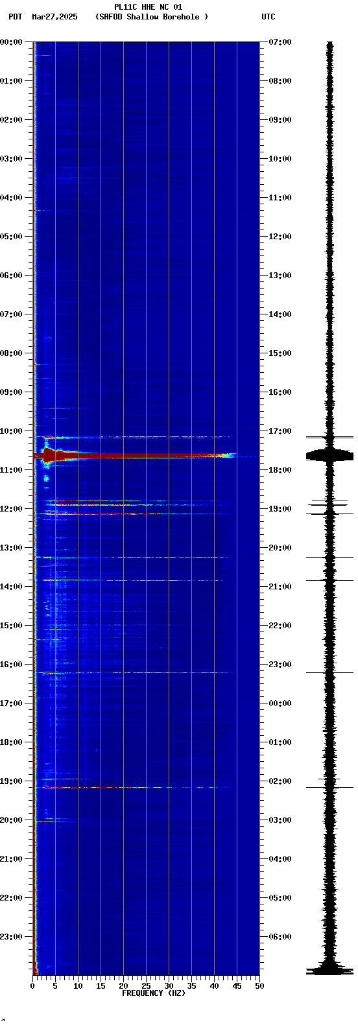Click the 23:00 UTC time label

tap(280, 665)
